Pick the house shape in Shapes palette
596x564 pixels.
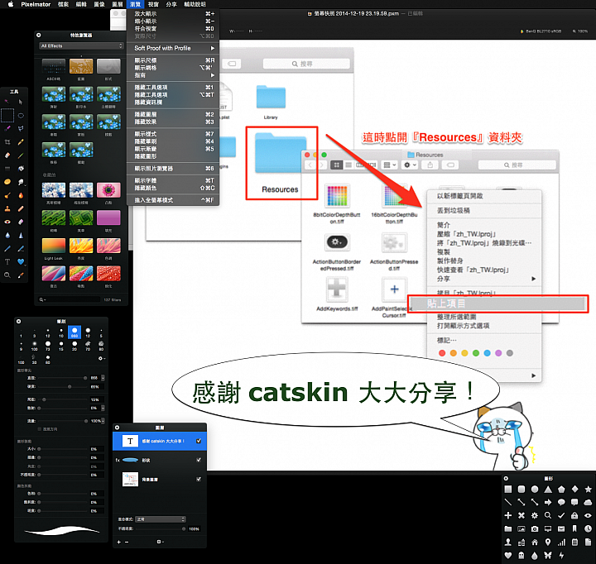(x=535, y=542)
